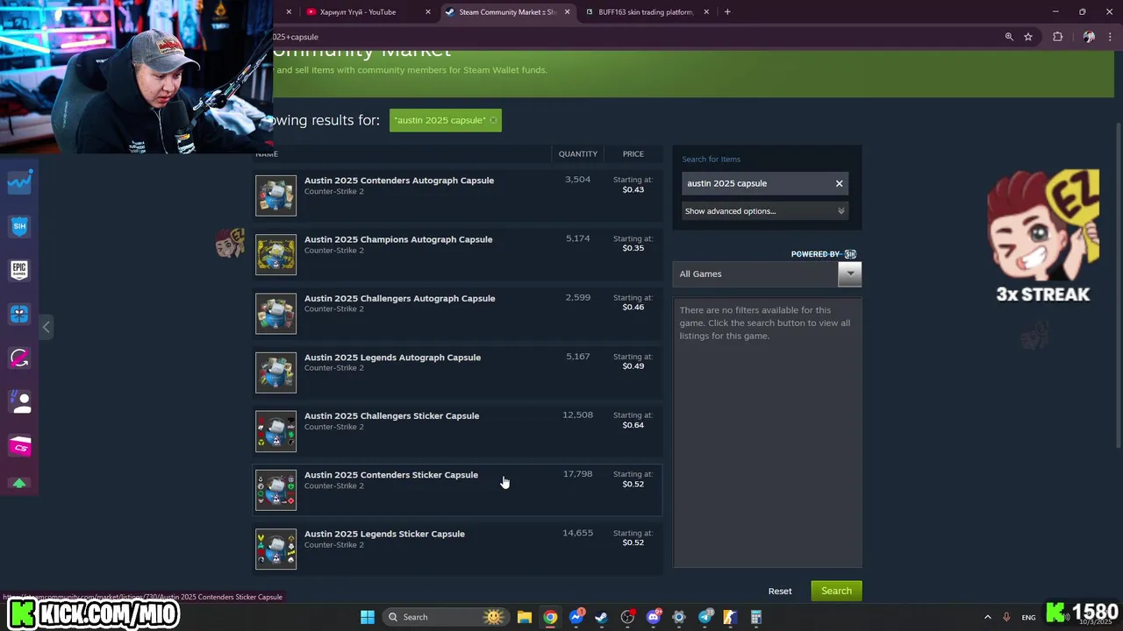
Task: Click the Contenders Autograph Capsule thumbnail
Action: 276,195
